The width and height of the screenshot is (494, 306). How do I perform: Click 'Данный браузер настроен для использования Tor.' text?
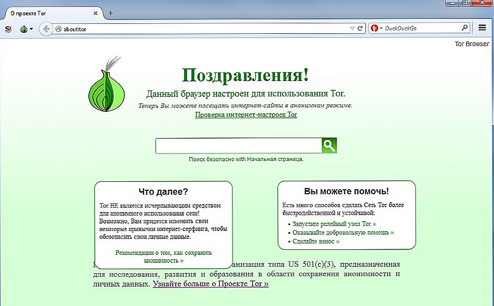tap(246, 93)
